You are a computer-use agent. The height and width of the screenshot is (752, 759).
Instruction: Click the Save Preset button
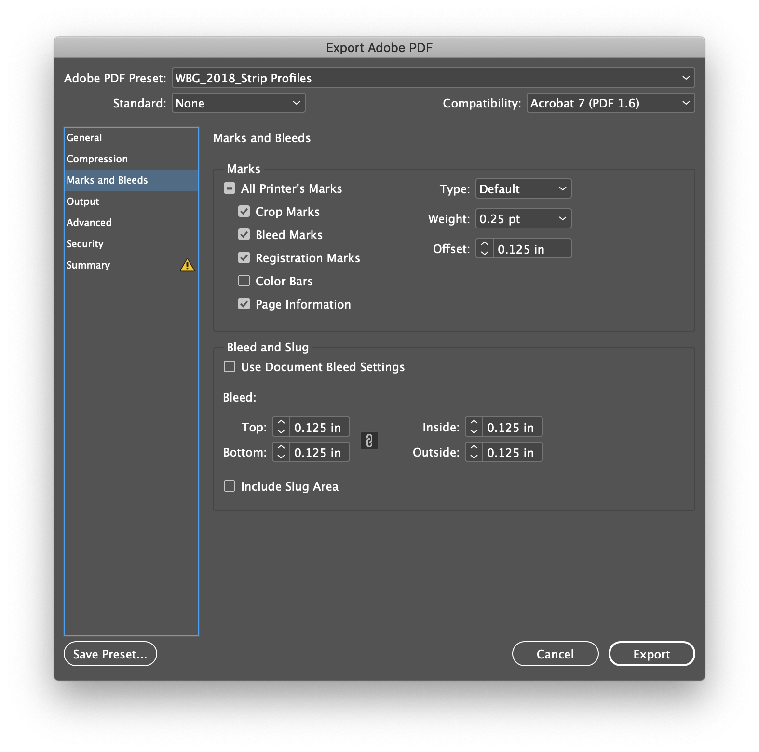tap(110, 654)
